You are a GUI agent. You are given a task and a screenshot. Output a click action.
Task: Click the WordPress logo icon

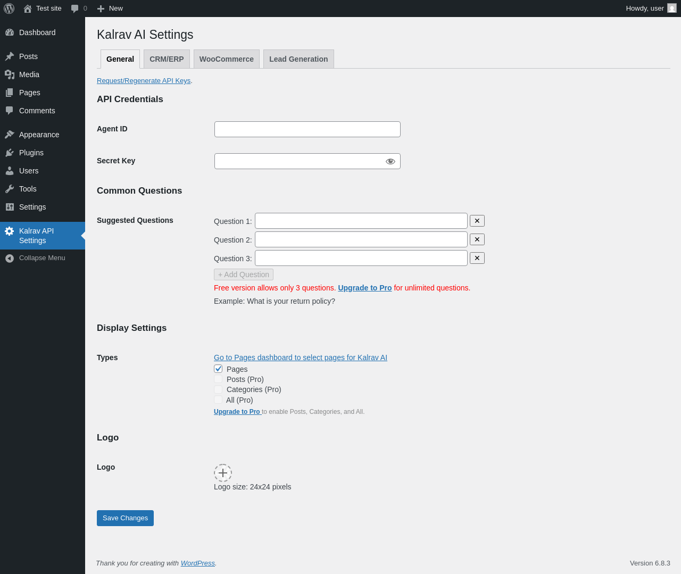(x=9, y=9)
